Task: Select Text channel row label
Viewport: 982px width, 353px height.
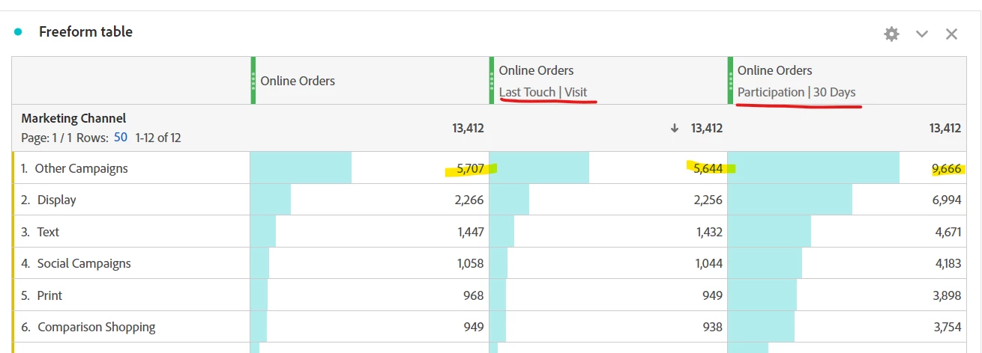Action: coord(48,232)
